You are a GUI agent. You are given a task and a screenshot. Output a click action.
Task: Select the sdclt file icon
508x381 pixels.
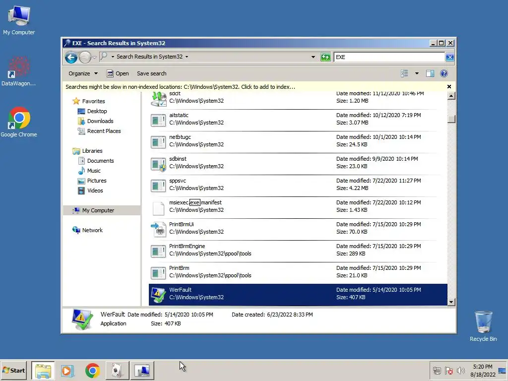tap(158, 99)
